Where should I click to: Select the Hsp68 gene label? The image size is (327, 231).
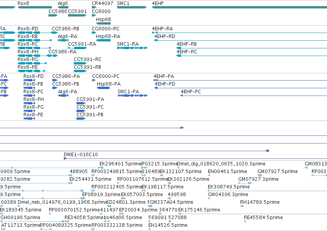pyautogui.click(x=103, y=19)
